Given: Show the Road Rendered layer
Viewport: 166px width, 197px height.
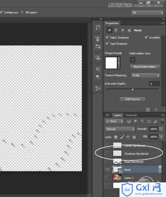Looking at the screenshot, I should [x=107, y=161].
